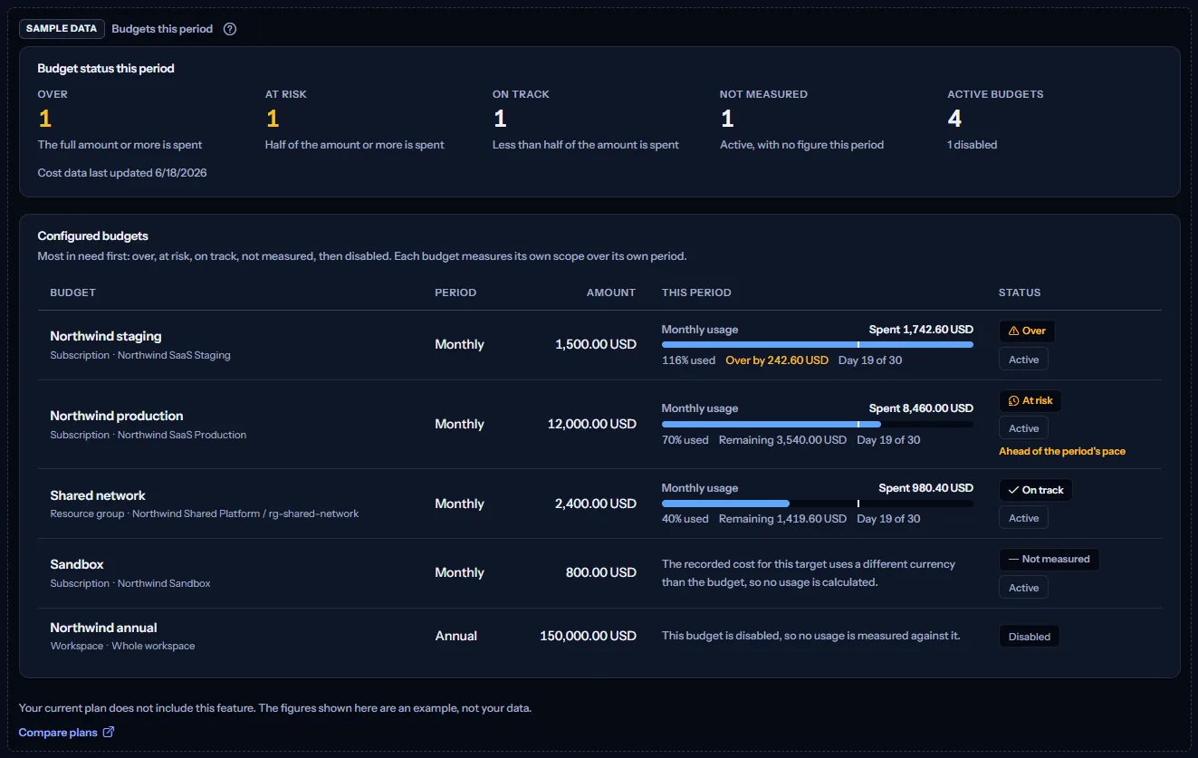Viewport: 1198px width, 758px height.
Task: Click the Compare plans external link icon
Action: pyautogui.click(x=109, y=732)
